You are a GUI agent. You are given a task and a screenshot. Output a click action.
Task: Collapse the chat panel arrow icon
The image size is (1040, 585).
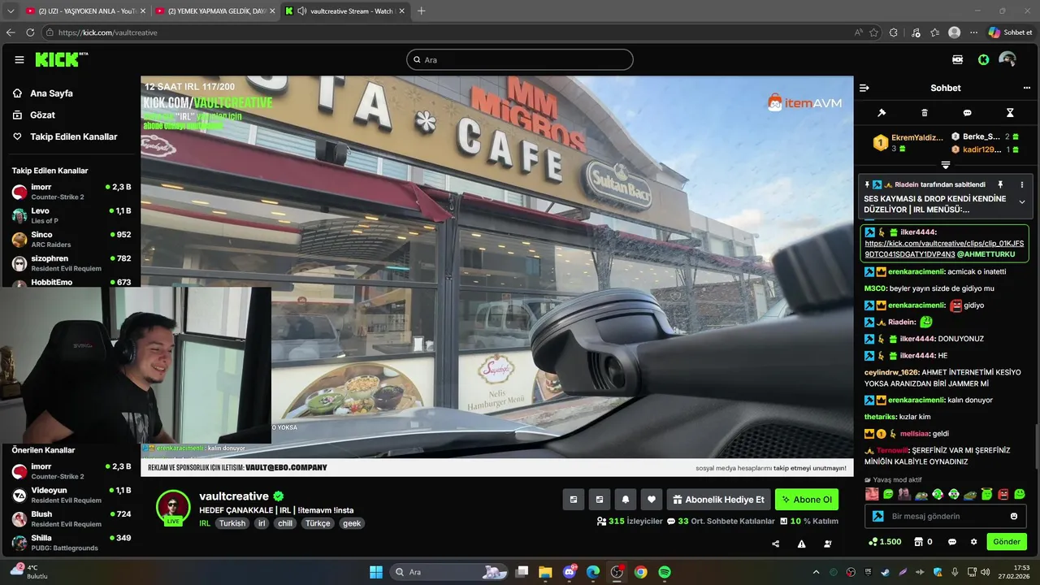tap(864, 88)
